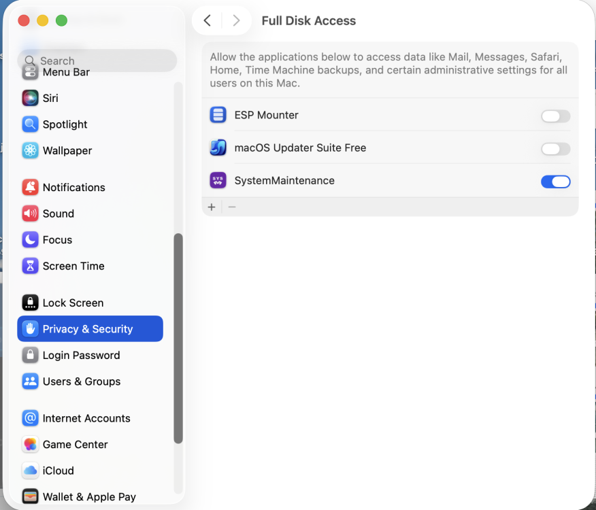The width and height of the screenshot is (596, 510).
Task: Open Notifications settings
Action: tap(90, 188)
